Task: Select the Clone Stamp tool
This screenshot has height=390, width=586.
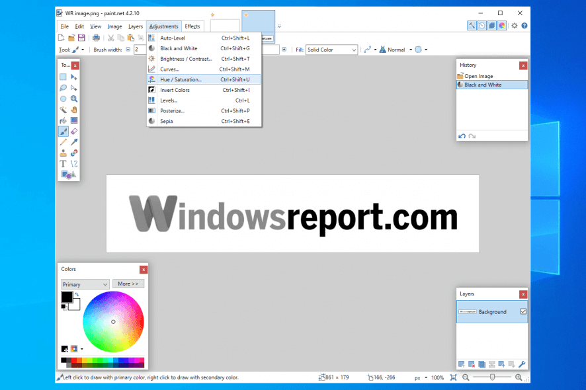Action: 63,153
